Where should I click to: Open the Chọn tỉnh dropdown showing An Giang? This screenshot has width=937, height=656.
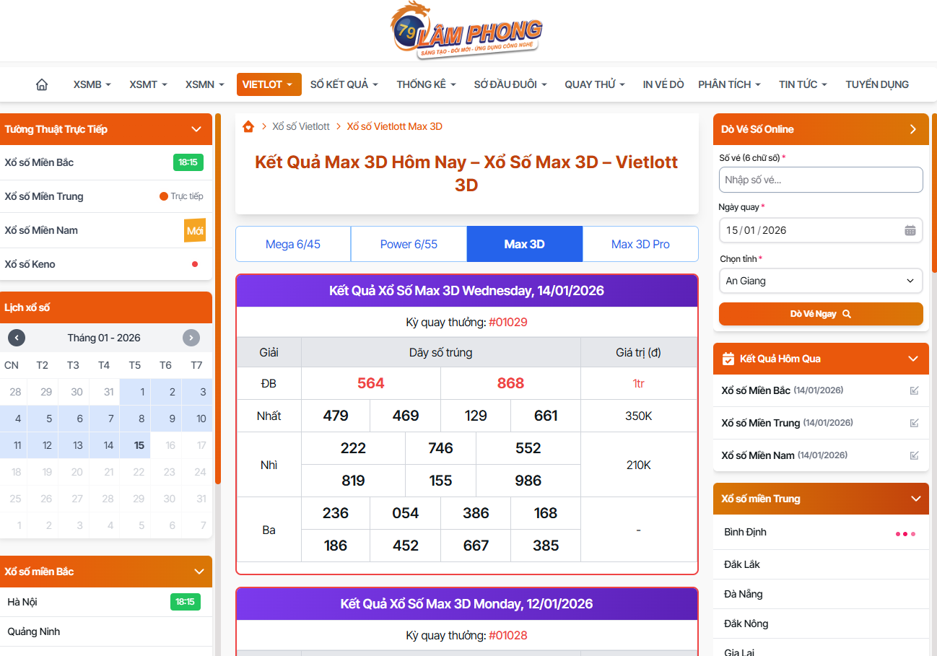(x=820, y=281)
